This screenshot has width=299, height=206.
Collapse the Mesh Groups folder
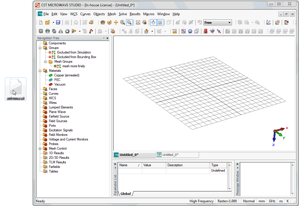pos(45,62)
